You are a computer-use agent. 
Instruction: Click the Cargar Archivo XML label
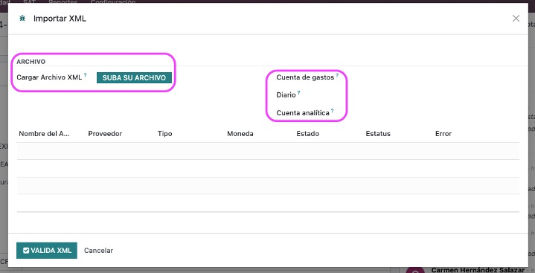point(49,77)
